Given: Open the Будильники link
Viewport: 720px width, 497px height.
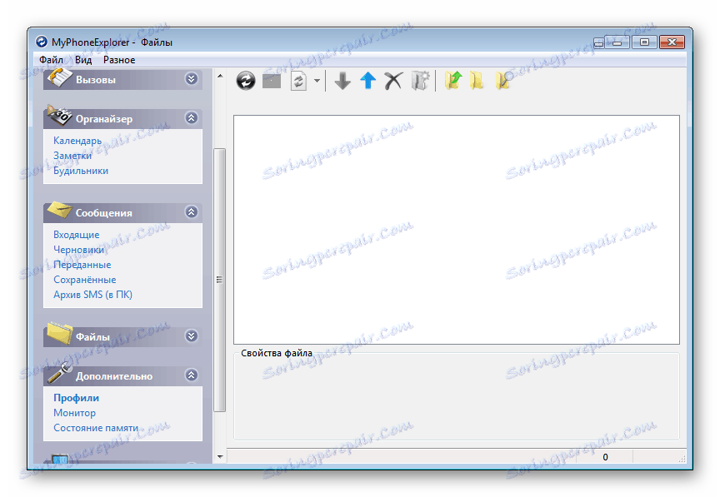Looking at the screenshot, I should click(x=81, y=171).
